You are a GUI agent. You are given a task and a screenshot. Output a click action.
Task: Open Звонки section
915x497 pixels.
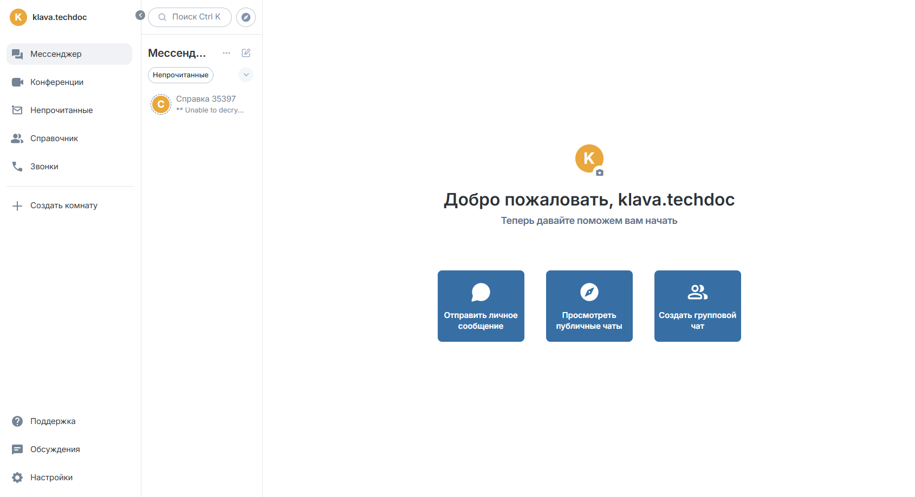[69, 167]
